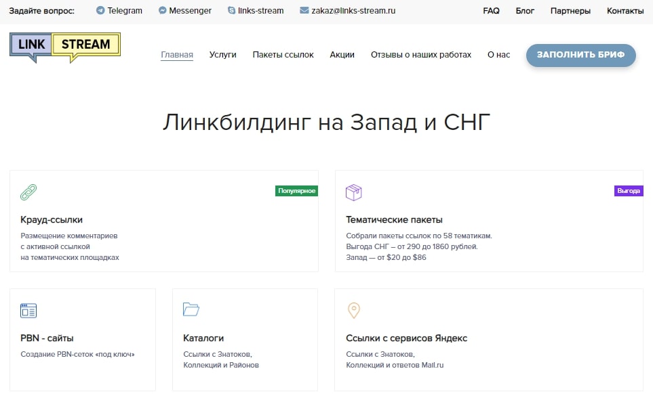Click the Выгода badge on Тематические пакеты

click(x=628, y=191)
